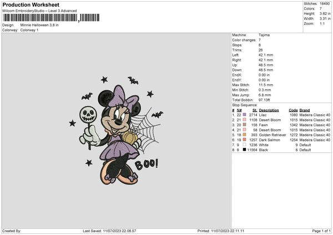
Task: Click the design name 'Minnie Halloween 3,8 in'
Action: (x=39, y=25)
